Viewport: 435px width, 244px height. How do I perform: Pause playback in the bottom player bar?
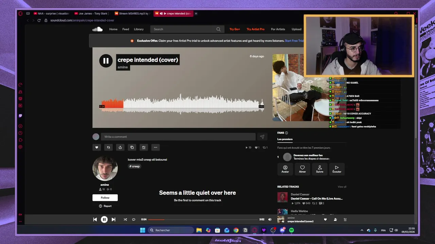(104, 220)
